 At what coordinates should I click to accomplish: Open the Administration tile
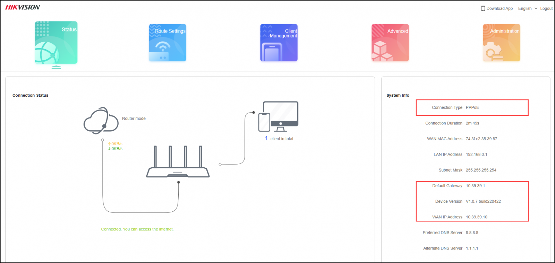point(502,43)
